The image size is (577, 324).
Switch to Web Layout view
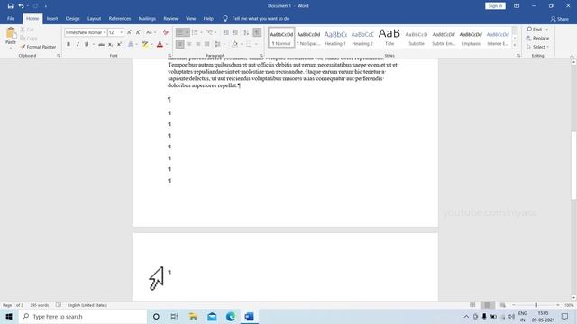(503, 305)
